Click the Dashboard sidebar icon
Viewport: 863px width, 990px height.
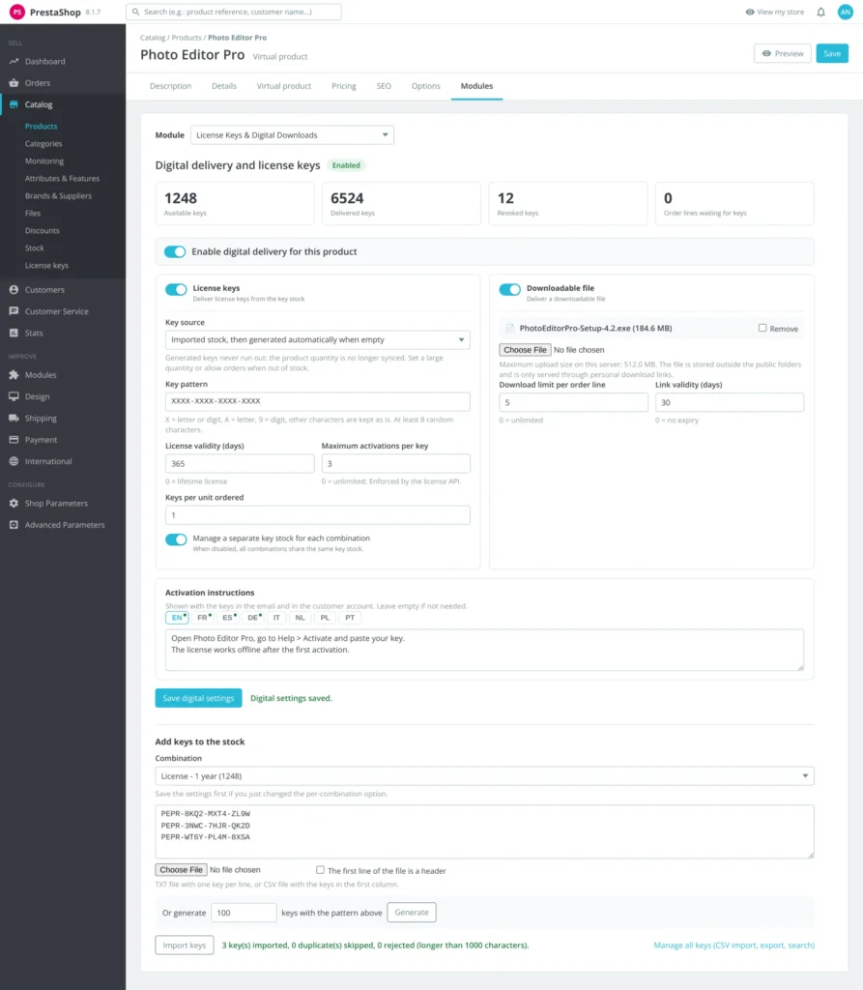14,61
